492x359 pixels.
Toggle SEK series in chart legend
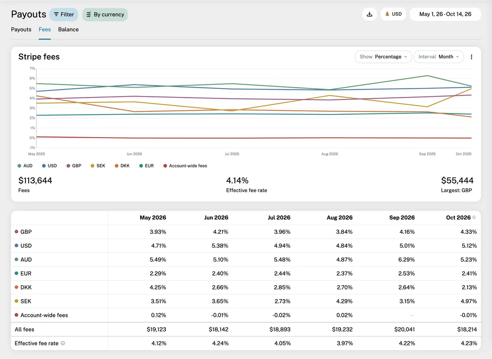(x=98, y=166)
